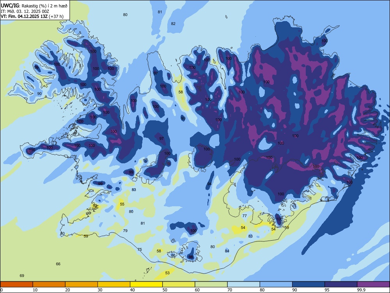Click the '40' legend tick label
This screenshot has width=390, height=293.
pyautogui.click(x=133, y=290)
